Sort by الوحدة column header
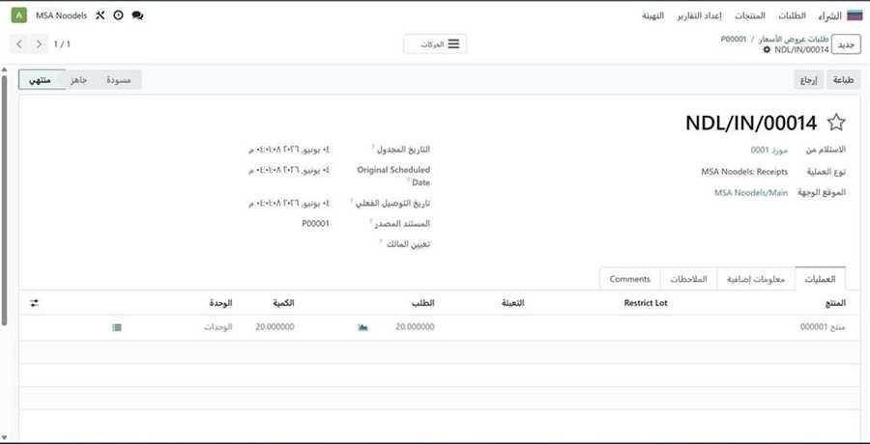The width and height of the screenshot is (870, 444). 220,303
